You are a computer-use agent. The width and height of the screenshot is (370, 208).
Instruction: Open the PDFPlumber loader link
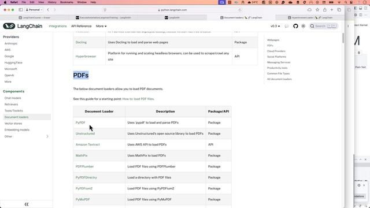(84, 166)
